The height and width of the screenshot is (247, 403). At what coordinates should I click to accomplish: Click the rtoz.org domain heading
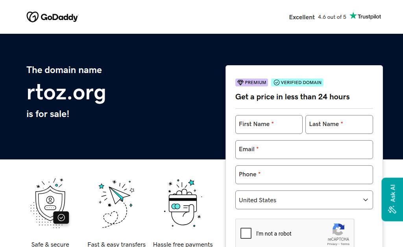point(66,92)
